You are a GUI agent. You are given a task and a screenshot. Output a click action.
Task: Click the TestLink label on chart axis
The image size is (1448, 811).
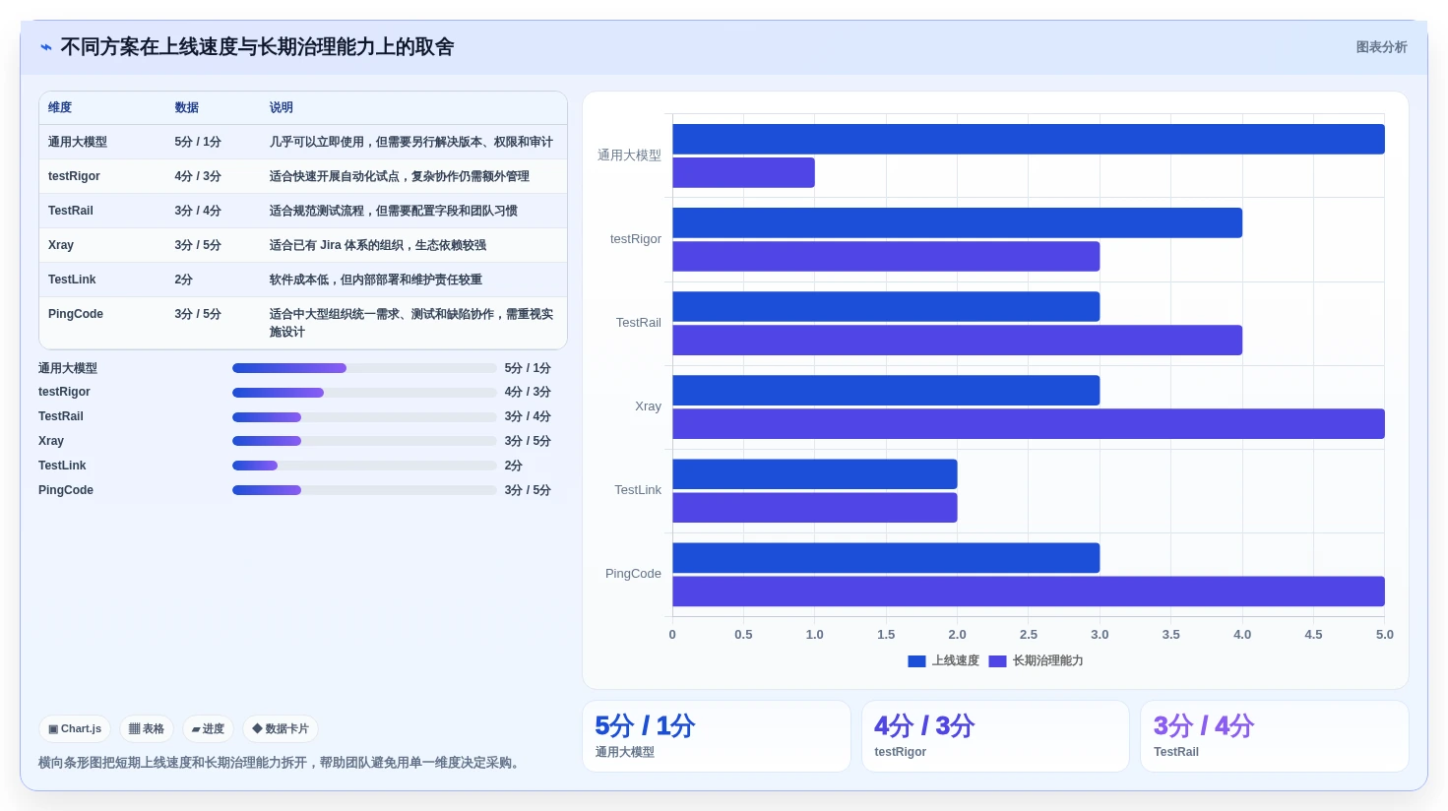click(x=638, y=490)
